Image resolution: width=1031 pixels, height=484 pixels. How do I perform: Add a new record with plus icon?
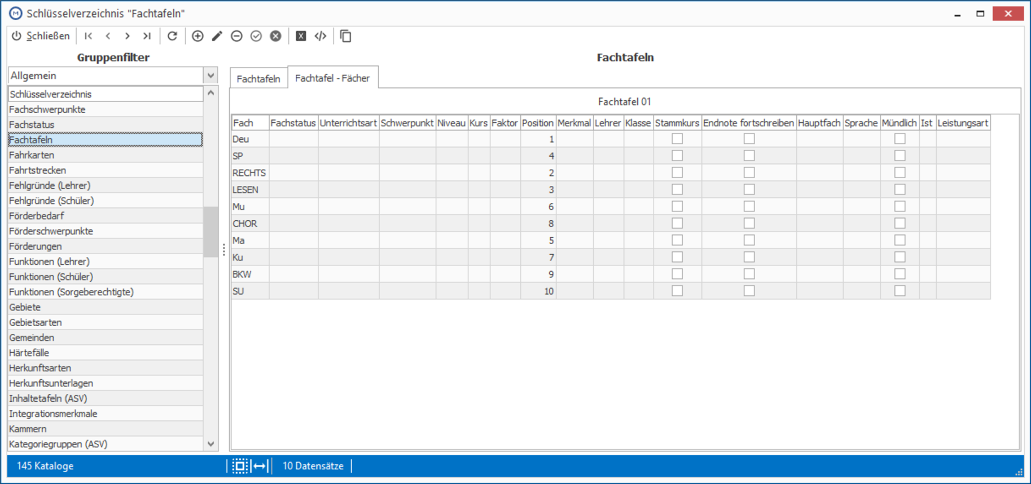[198, 36]
